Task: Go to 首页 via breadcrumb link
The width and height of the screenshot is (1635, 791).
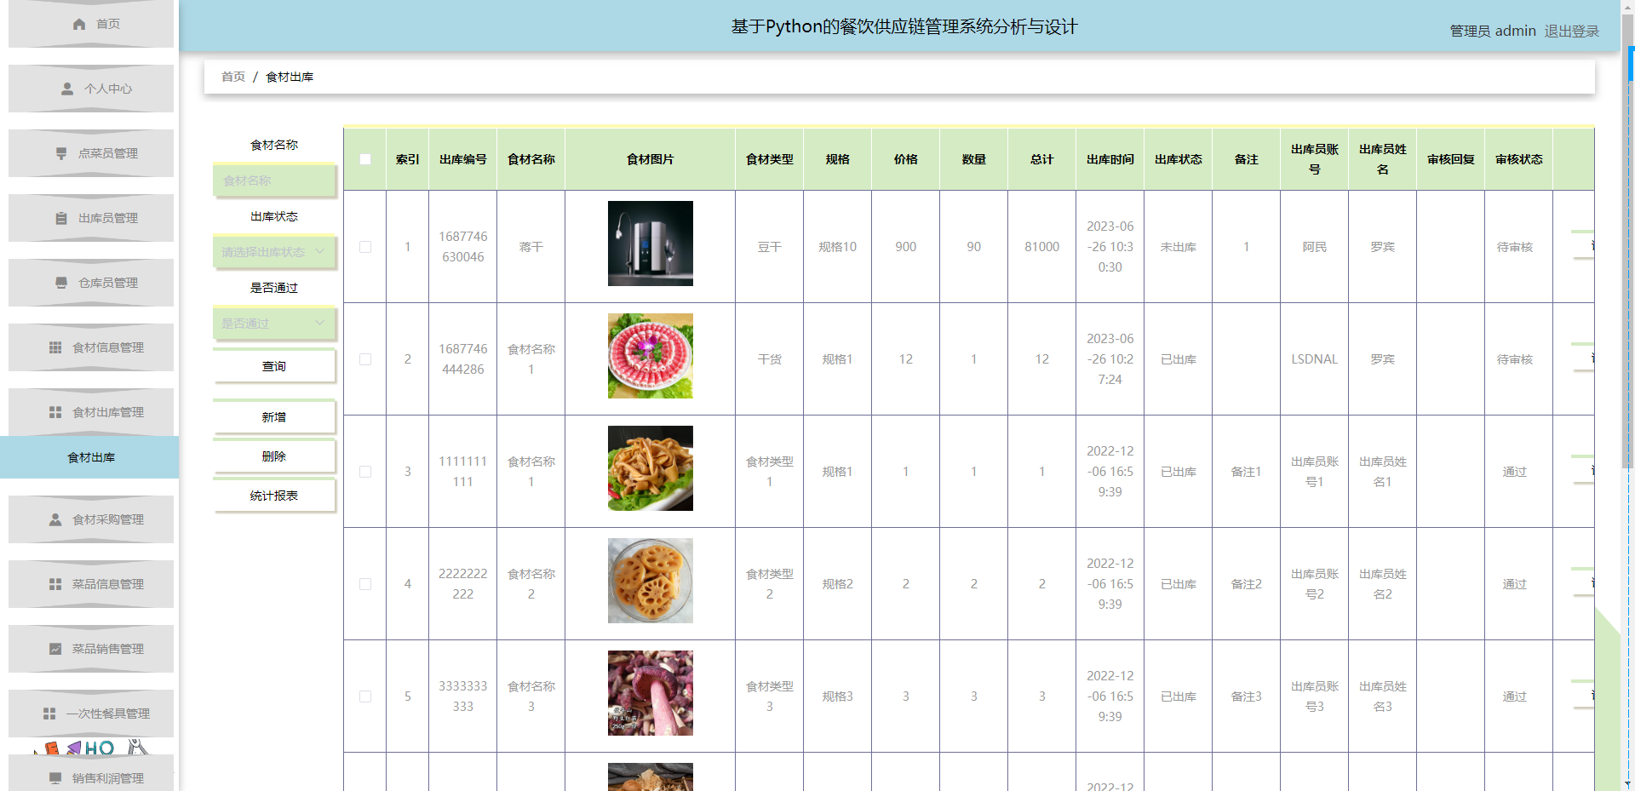Action: (x=233, y=77)
